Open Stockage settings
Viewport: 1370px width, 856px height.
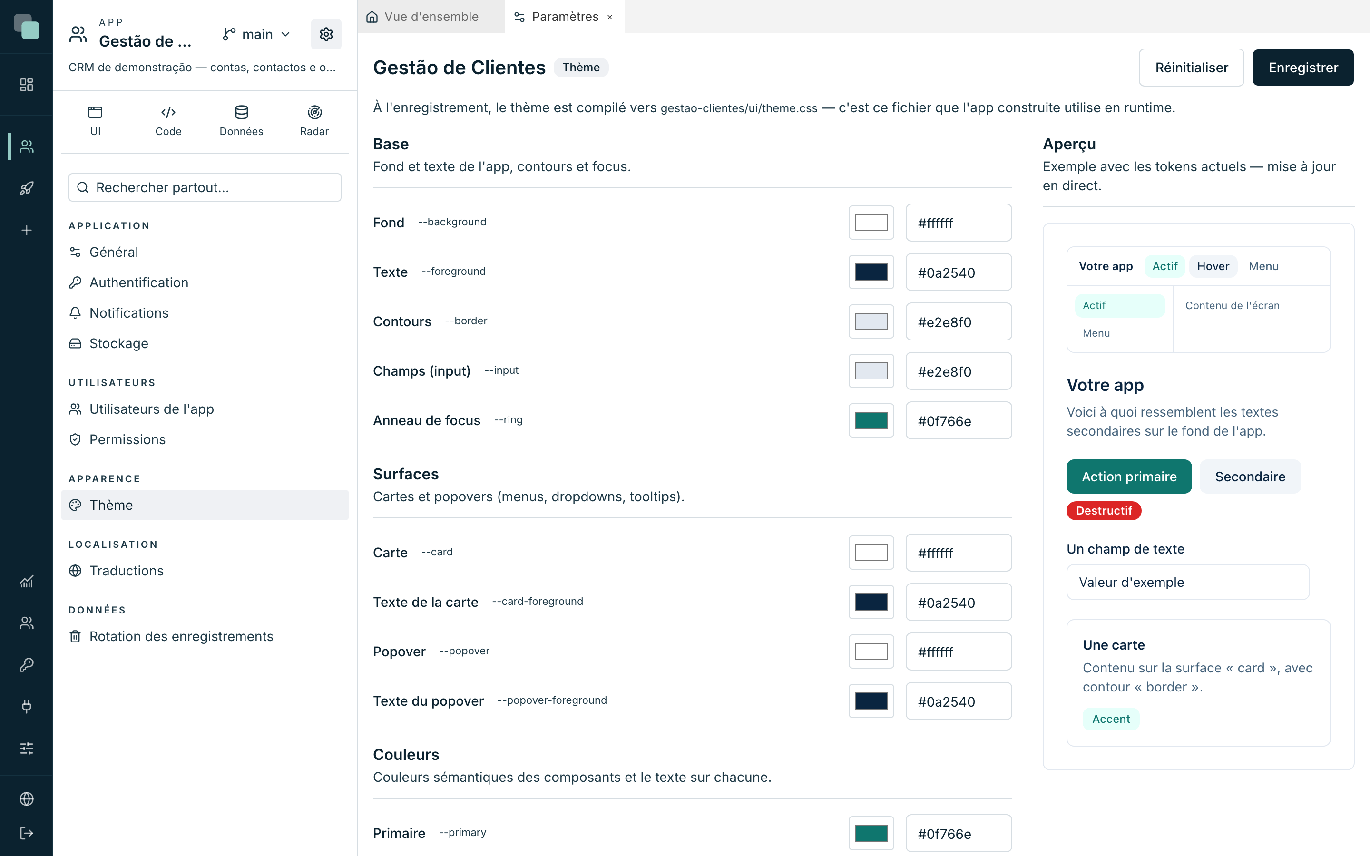coord(205,344)
